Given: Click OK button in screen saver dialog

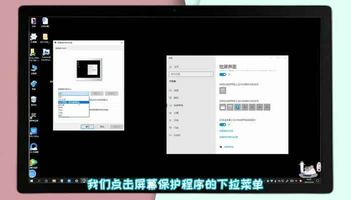Looking at the screenshot, I should coord(87,127).
